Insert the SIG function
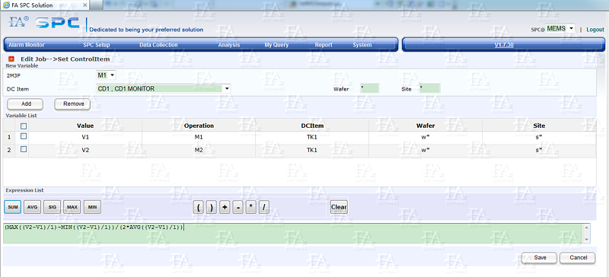Screen dimensions: 609x277 [53, 208]
